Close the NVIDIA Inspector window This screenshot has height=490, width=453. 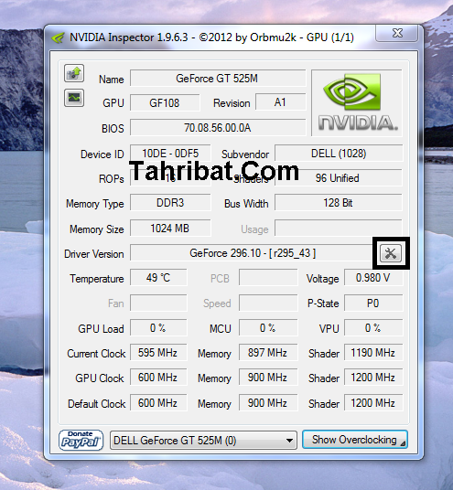397,33
